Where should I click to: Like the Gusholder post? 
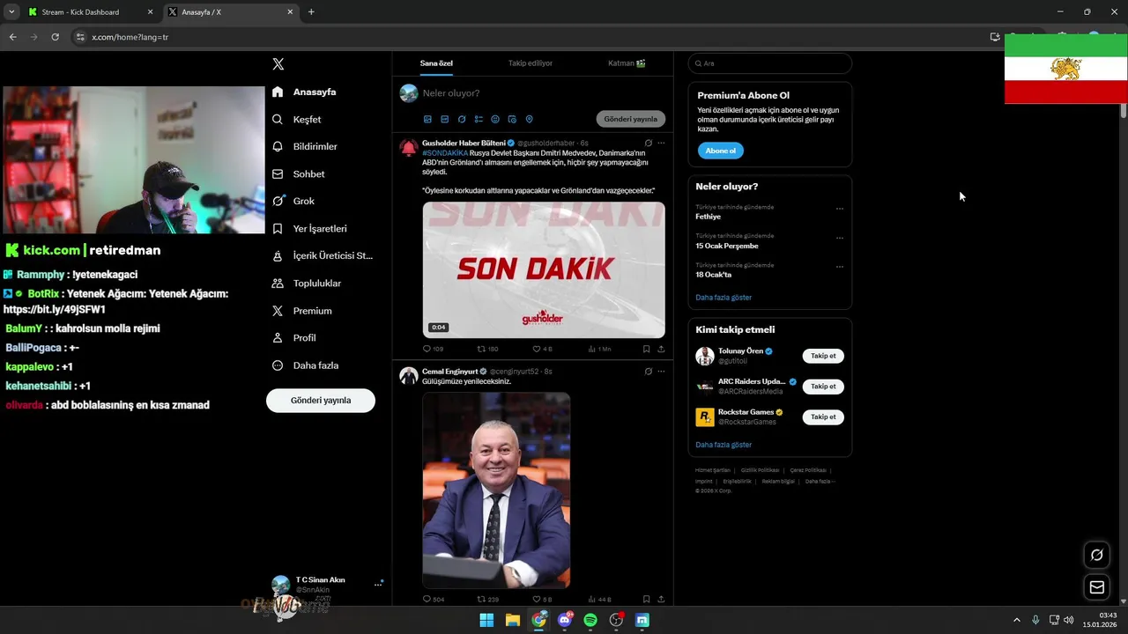[542, 350]
